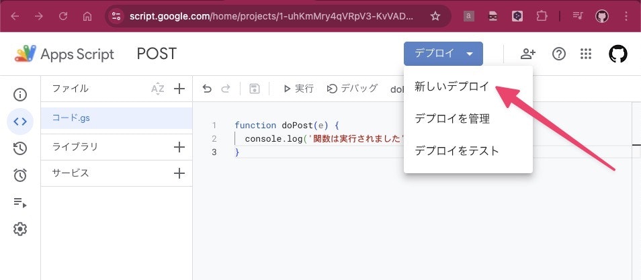641x280 pixels.
Task: Open the Editor code icon in sidebar
Action: tap(20, 122)
